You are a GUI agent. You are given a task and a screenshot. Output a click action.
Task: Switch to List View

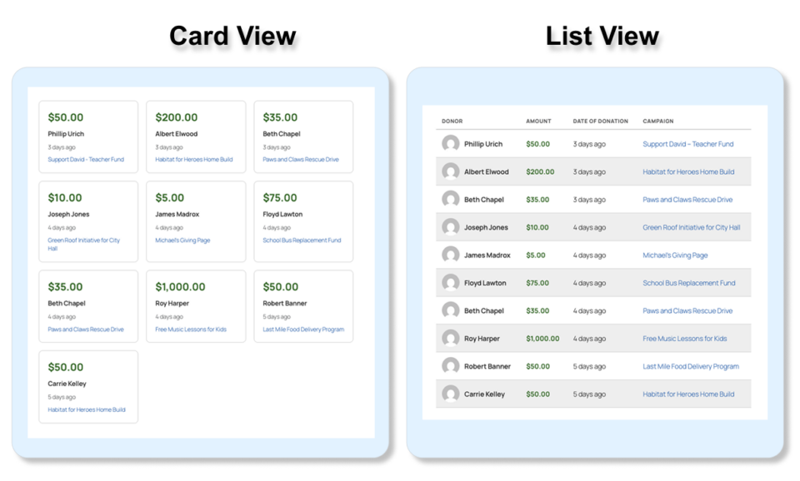tap(602, 35)
